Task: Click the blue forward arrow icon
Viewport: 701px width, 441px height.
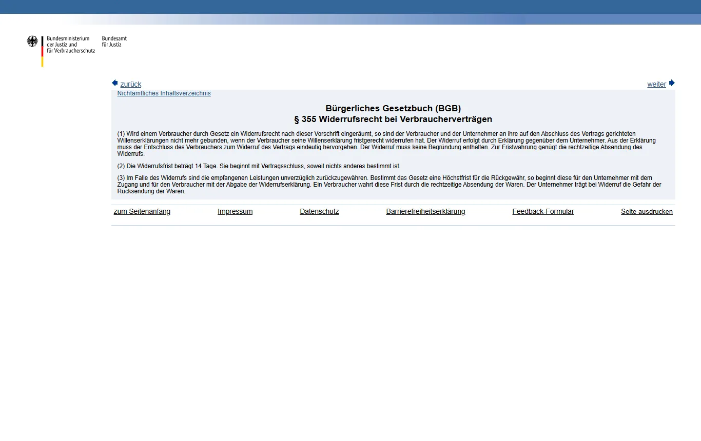Action: 672,83
